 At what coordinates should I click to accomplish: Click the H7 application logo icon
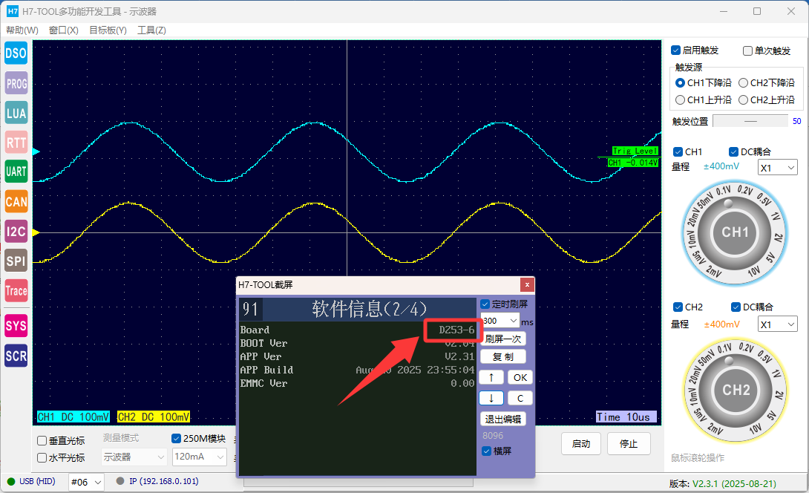(13, 11)
